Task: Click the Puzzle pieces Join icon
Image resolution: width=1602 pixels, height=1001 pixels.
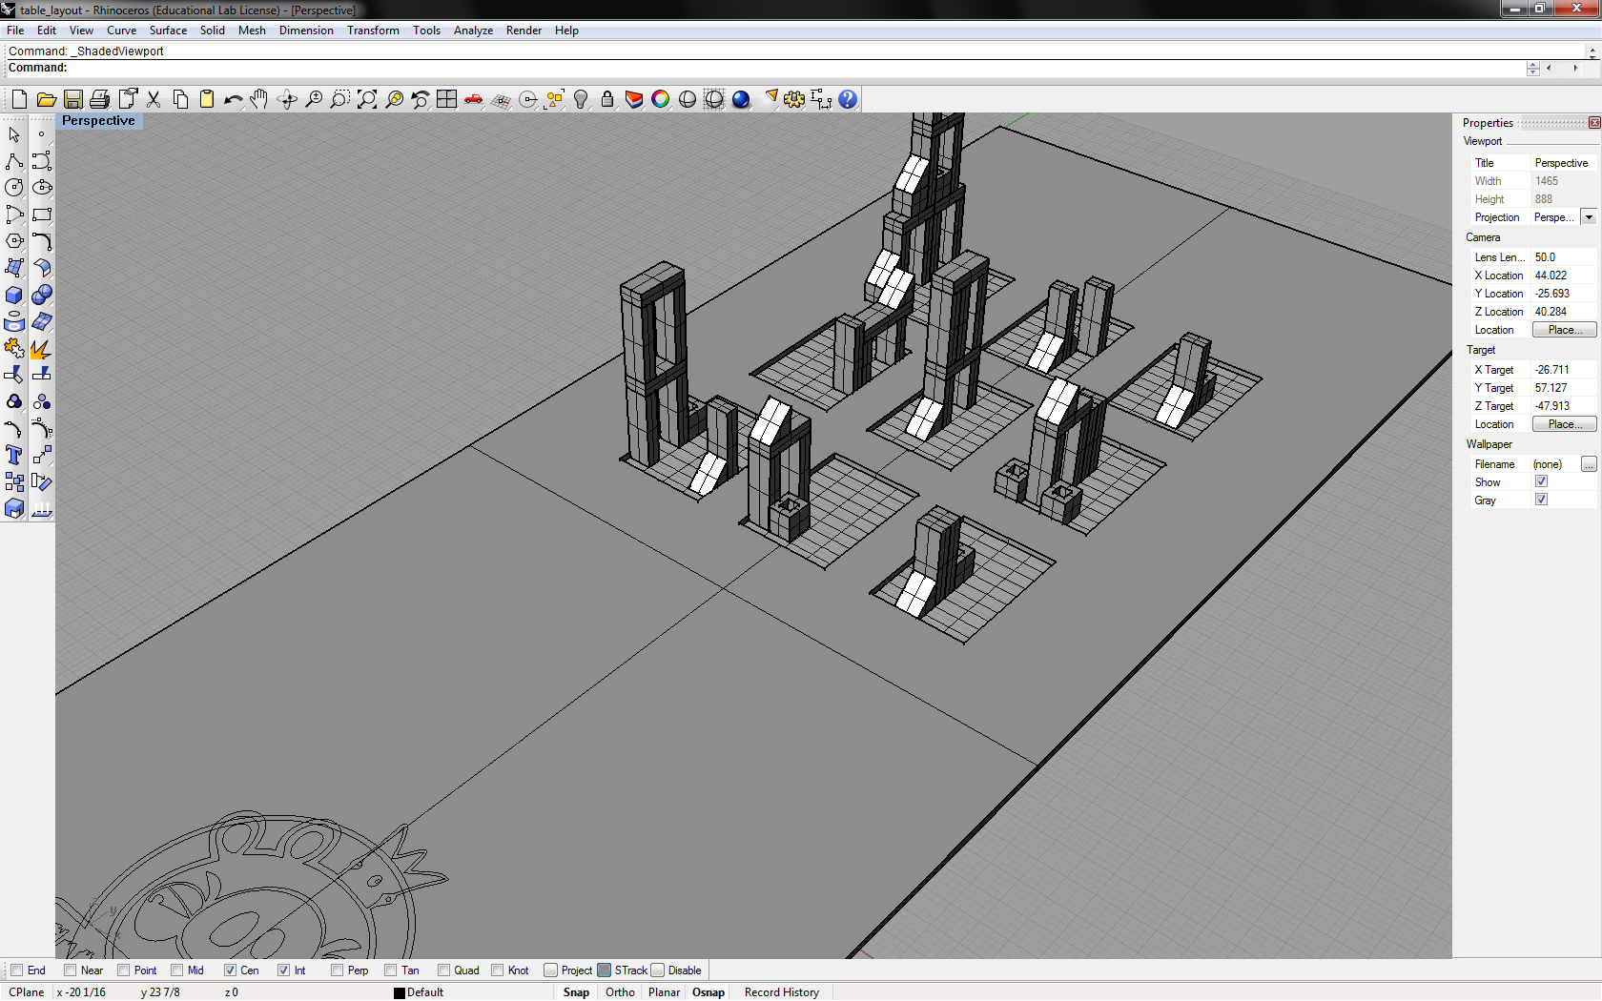Action: (14, 349)
